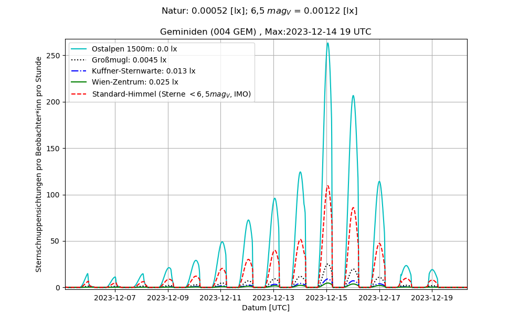This screenshot has height=325, width=519.
Task: Click the highest cyan peak at 2023-12-15
Action: [327, 44]
